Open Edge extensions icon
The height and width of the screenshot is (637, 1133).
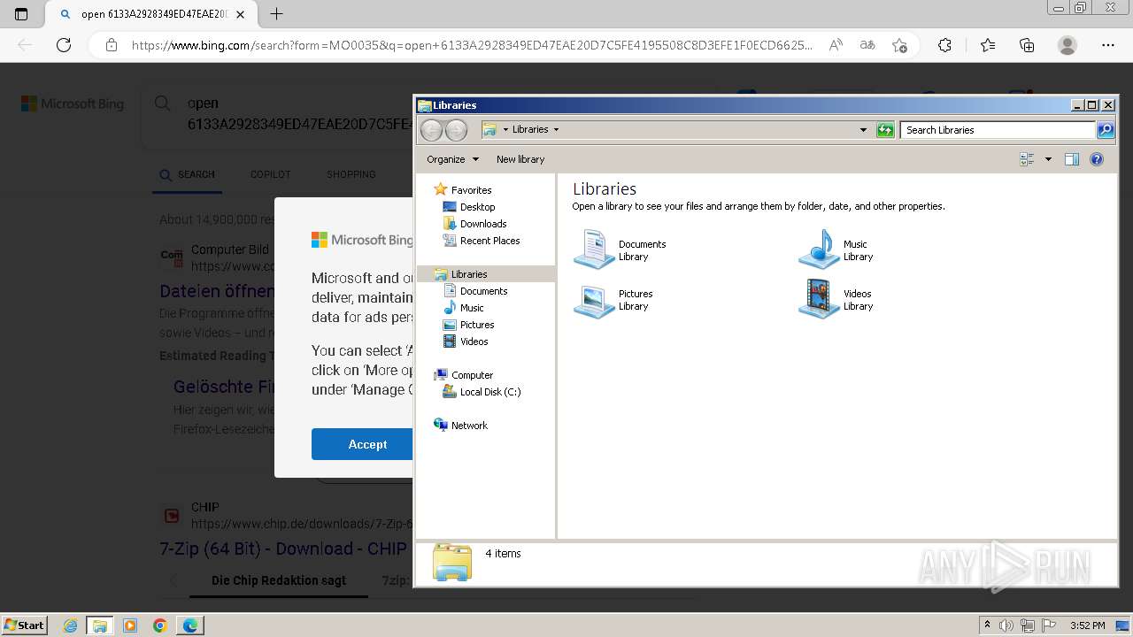[944, 45]
